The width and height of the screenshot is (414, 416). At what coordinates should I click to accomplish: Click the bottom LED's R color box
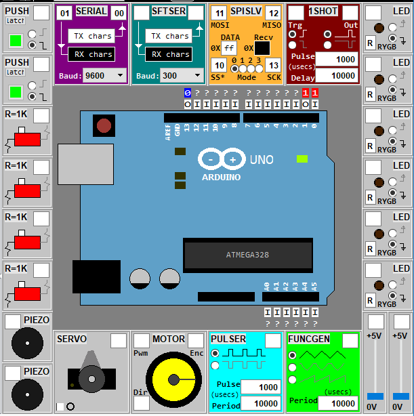point(370,300)
